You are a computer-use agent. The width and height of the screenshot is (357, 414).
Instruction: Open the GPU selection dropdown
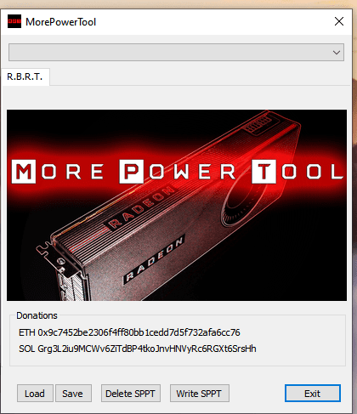[176, 52]
